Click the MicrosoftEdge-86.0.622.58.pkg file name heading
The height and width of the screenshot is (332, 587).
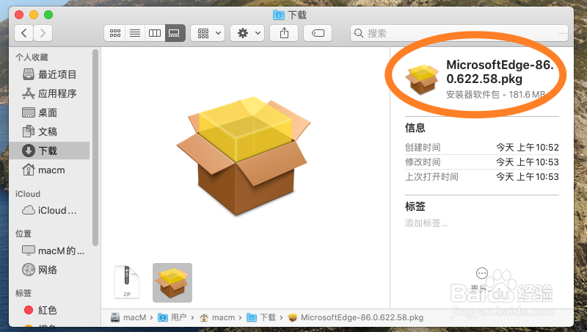point(500,71)
